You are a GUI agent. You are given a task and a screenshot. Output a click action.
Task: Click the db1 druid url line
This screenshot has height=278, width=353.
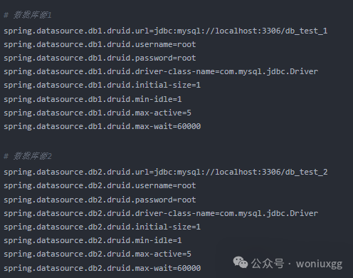[166, 31]
